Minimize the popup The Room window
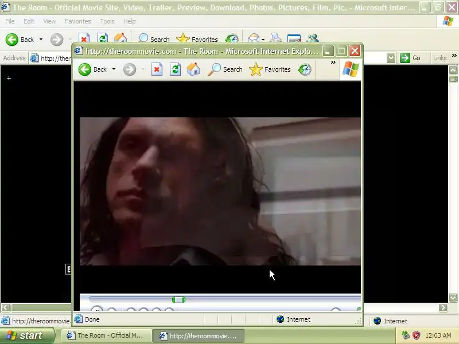This screenshot has height=344, width=459. (x=328, y=51)
